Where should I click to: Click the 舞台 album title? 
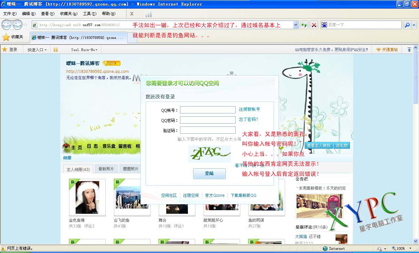[162, 220]
